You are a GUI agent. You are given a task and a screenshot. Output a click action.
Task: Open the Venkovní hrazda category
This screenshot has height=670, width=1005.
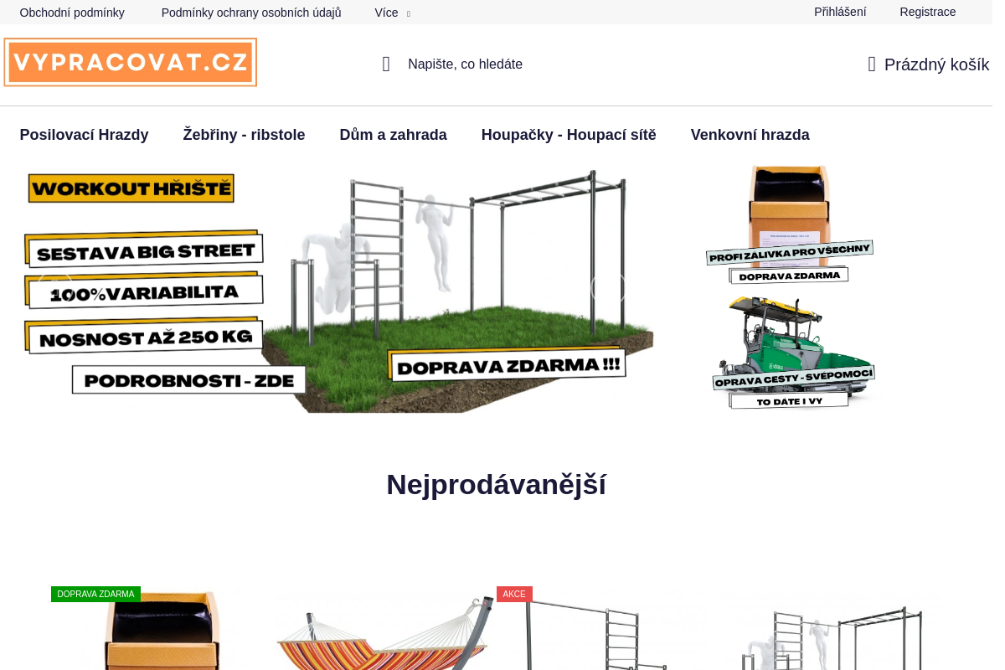[750, 134]
